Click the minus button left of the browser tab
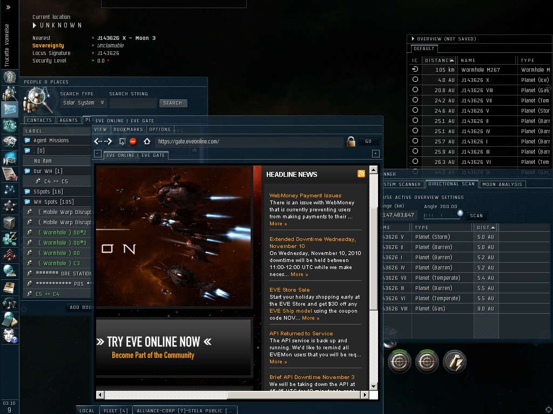 pos(98,154)
